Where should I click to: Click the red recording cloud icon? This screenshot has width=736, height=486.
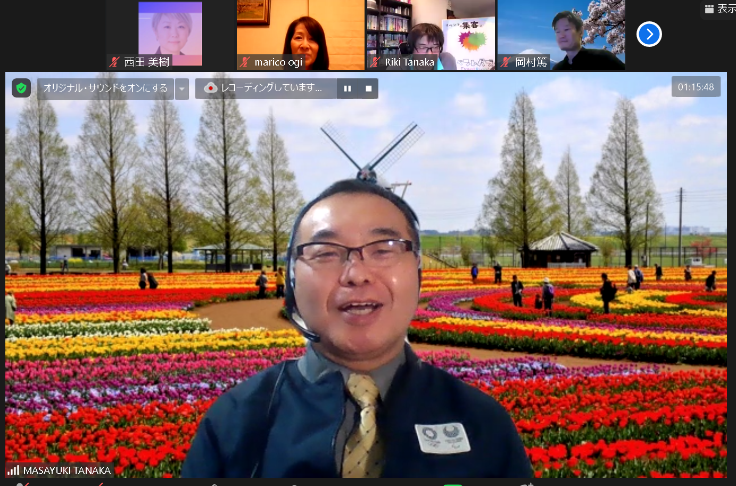210,88
